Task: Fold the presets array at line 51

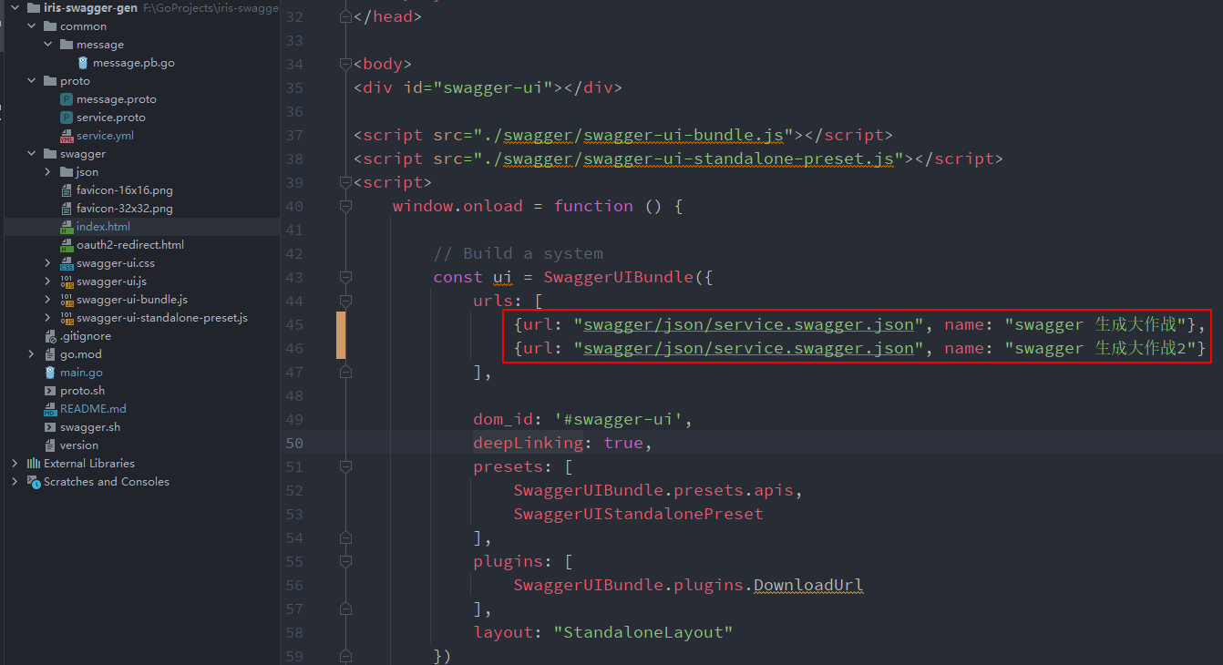Action: coord(345,466)
